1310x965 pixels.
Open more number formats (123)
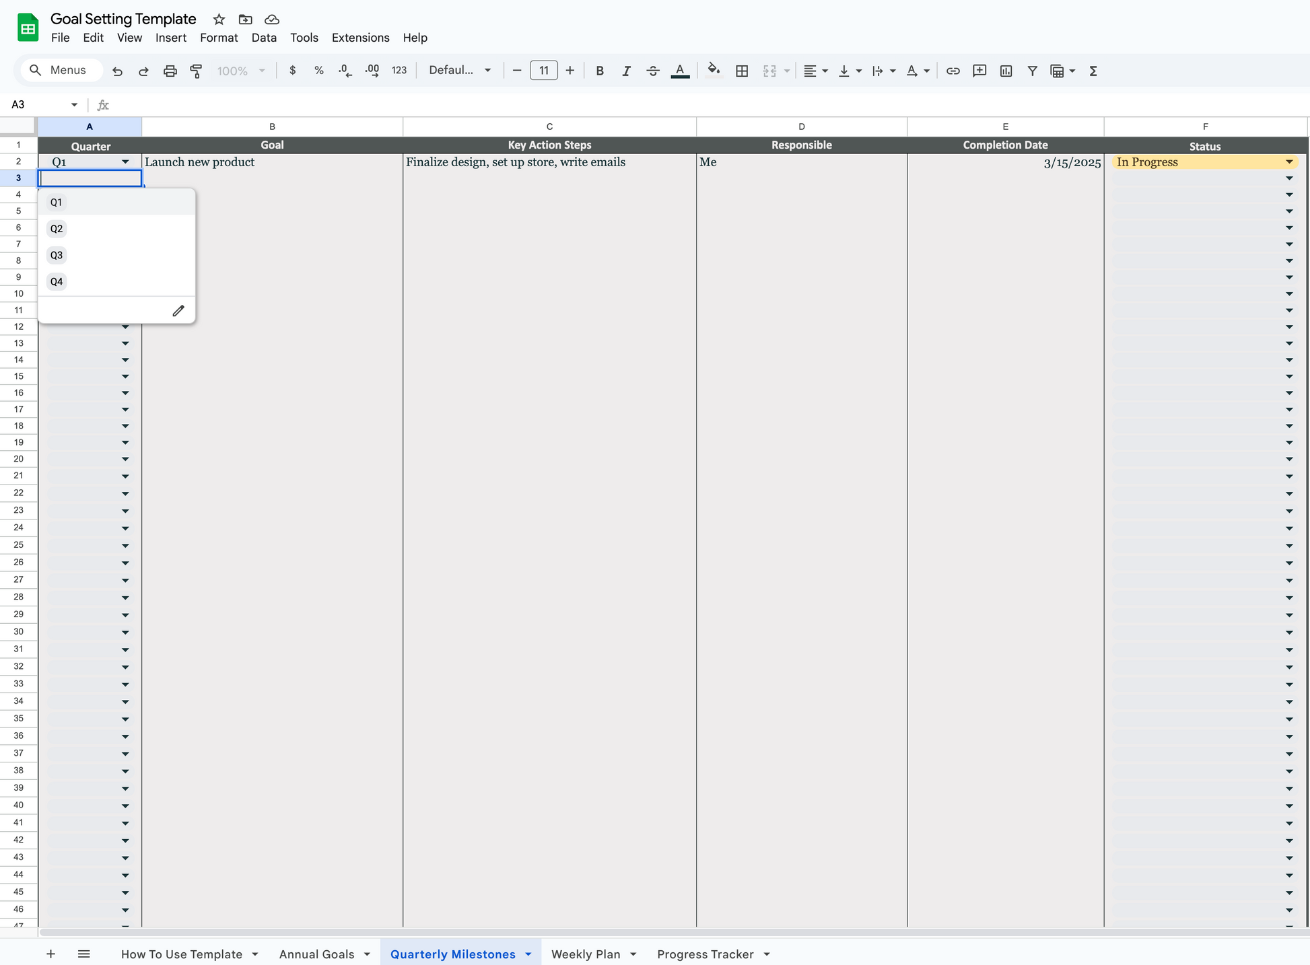(399, 71)
